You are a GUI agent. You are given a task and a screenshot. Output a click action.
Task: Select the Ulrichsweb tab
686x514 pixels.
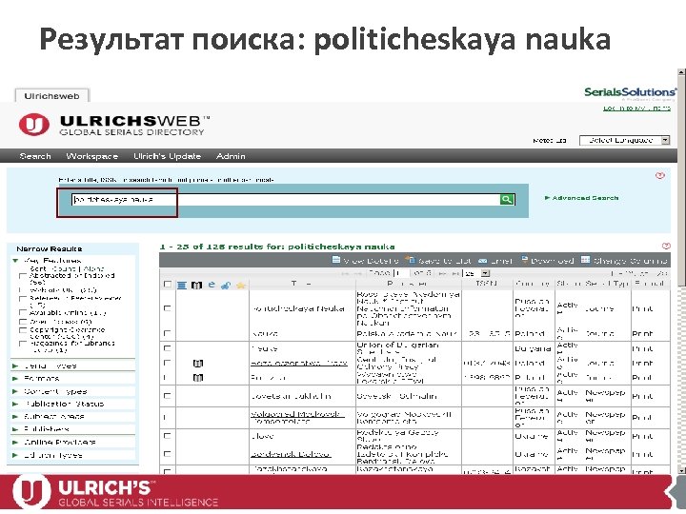pyautogui.click(x=51, y=96)
